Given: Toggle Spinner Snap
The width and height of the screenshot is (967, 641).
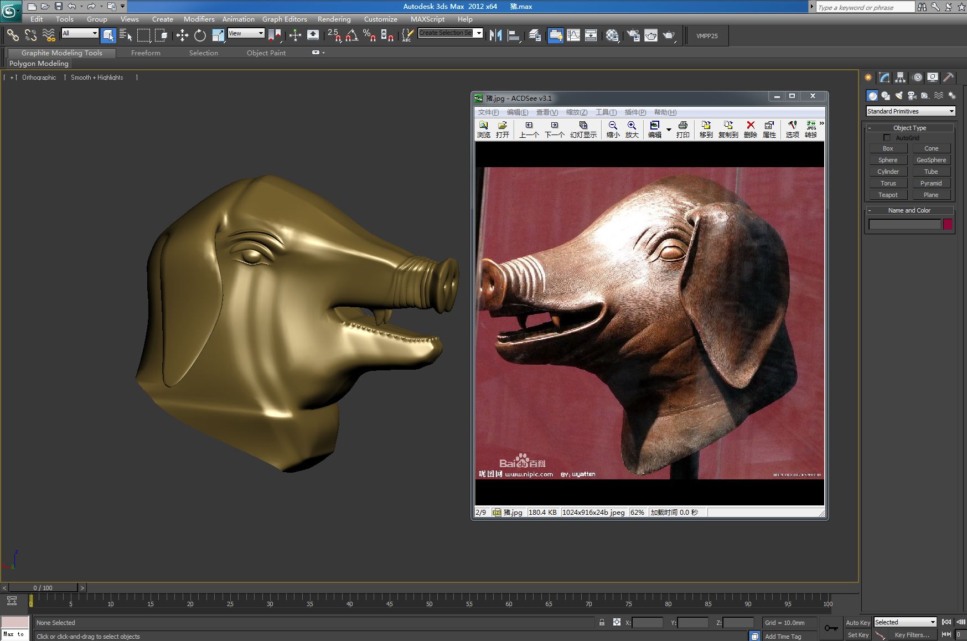Looking at the screenshot, I should coord(387,35).
